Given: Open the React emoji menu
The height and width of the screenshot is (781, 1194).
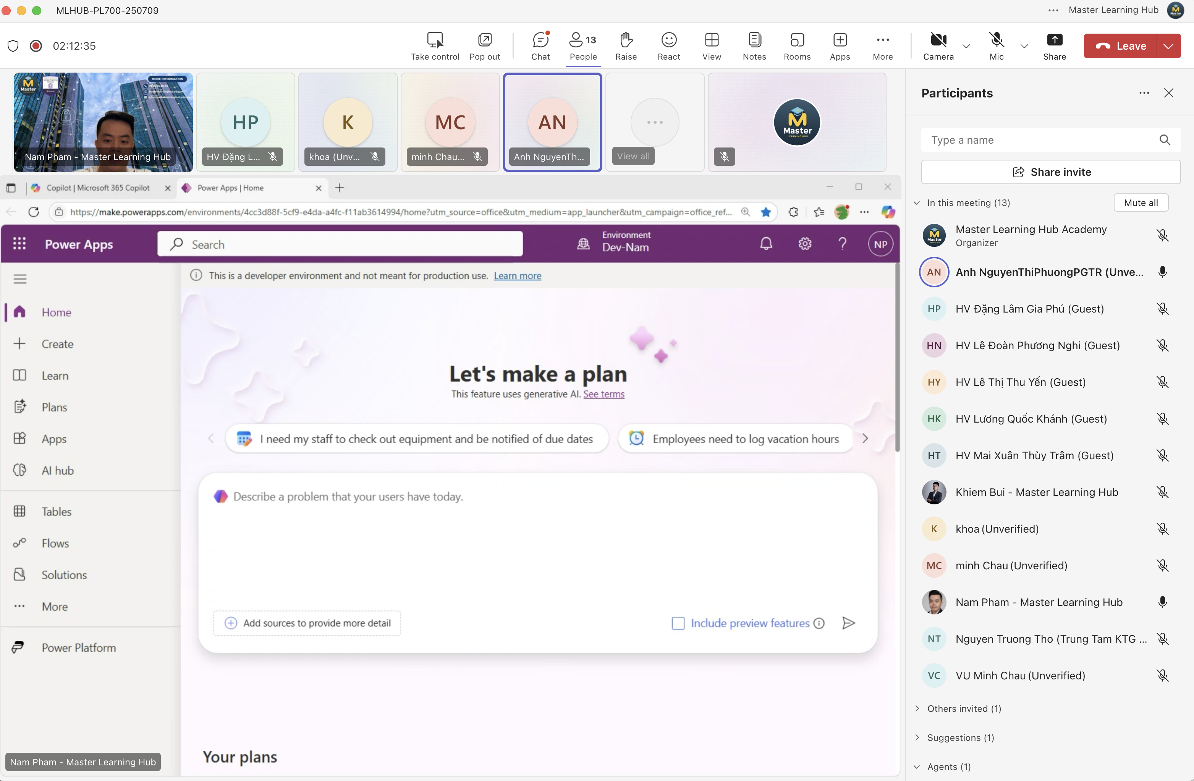Looking at the screenshot, I should pyautogui.click(x=669, y=46).
